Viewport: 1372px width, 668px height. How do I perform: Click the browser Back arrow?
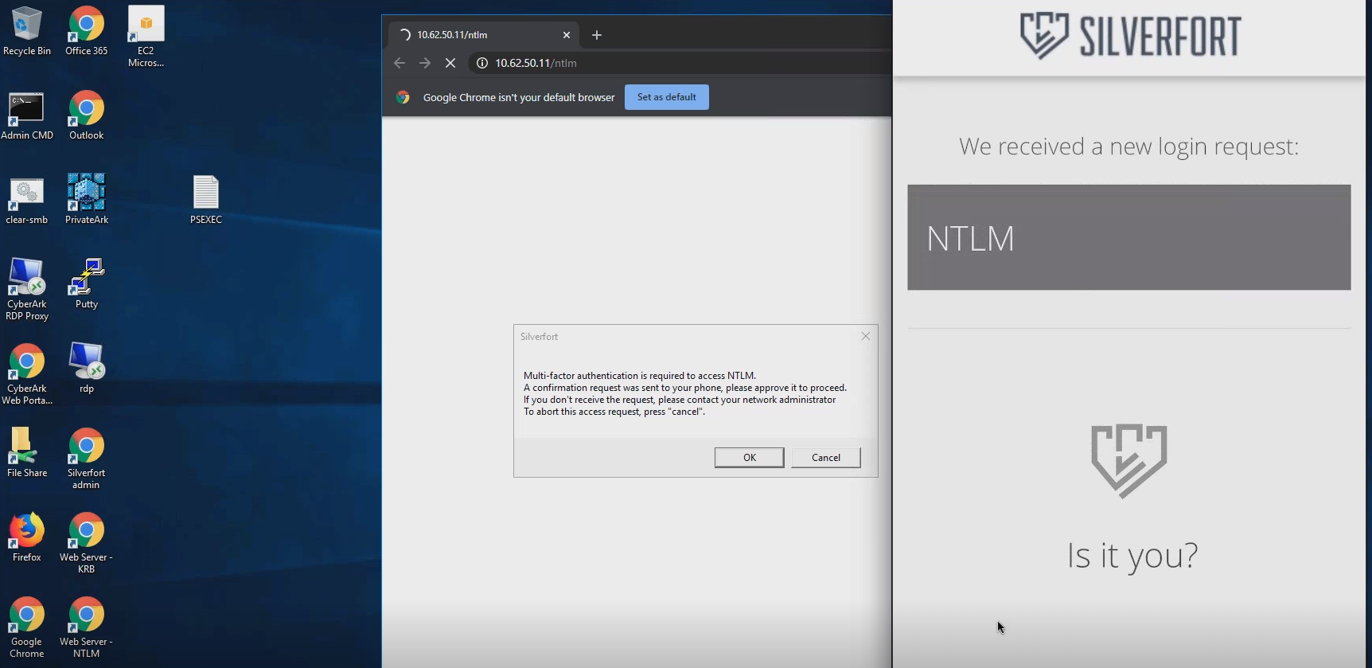(400, 63)
